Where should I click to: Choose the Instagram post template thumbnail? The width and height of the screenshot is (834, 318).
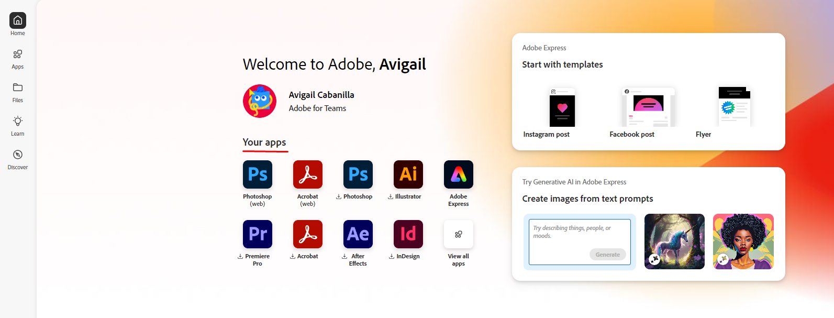coord(562,107)
